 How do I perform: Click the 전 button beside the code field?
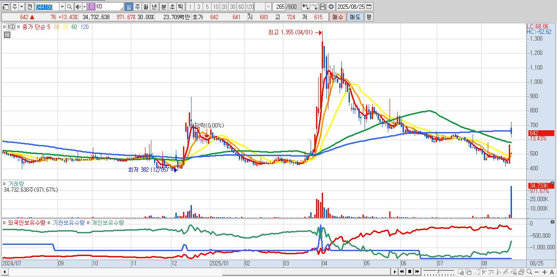point(29,7)
